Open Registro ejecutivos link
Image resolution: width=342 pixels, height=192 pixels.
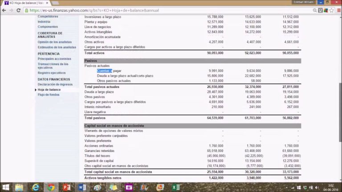click(x=51, y=72)
